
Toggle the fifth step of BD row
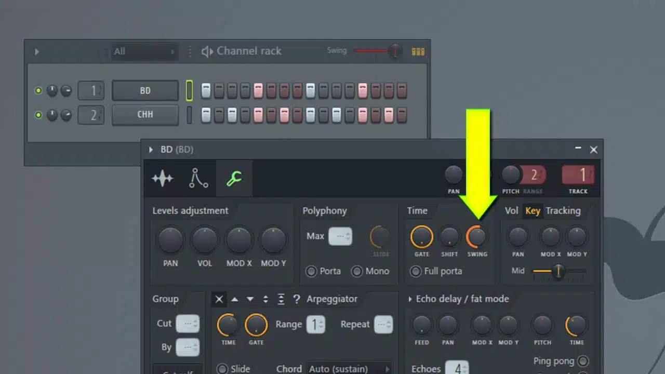[x=258, y=91]
